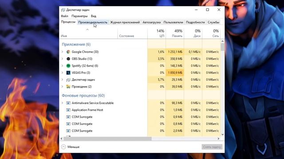Click the horizontal scrollbar right arrow
Viewport: 284px width, 159px height.
[218, 139]
